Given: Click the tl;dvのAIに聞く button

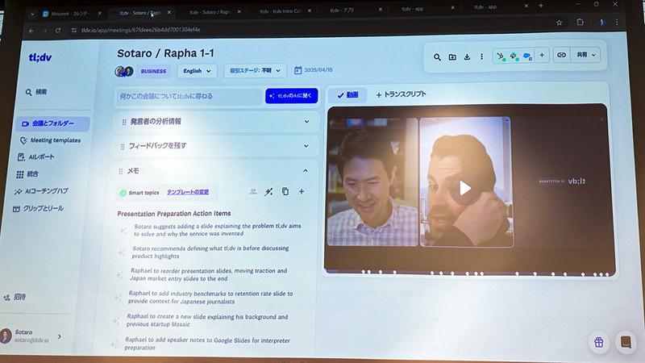Looking at the screenshot, I should click(291, 95).
